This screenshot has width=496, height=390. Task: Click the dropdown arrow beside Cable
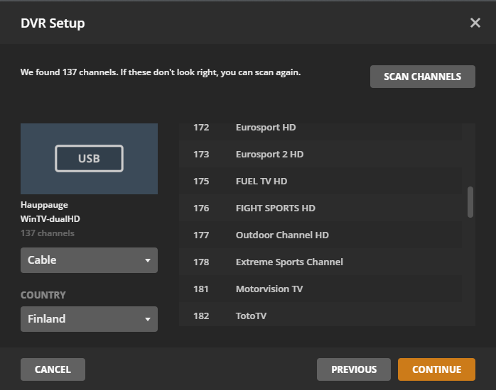[x=148, y=261]
